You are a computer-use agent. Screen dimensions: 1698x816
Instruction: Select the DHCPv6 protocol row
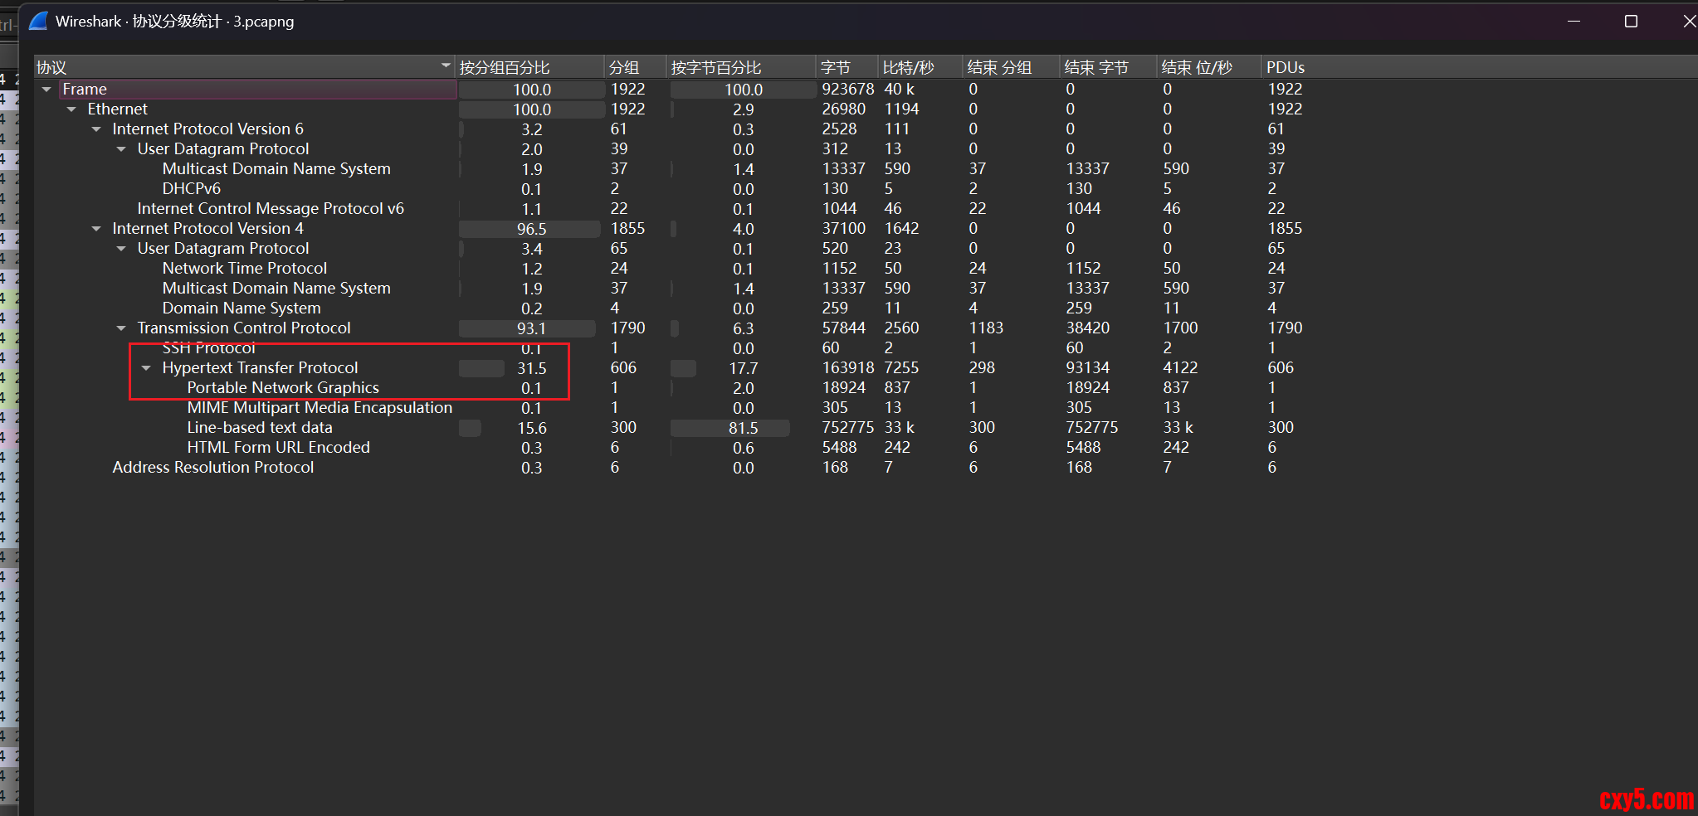click(191, 189)
